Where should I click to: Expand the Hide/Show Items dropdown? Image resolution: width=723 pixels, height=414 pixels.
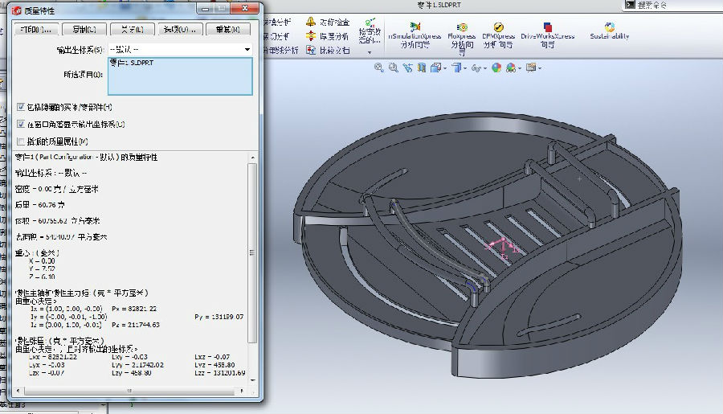point(484,68)
